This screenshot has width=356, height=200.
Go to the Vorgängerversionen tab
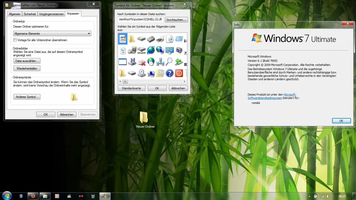51,14
